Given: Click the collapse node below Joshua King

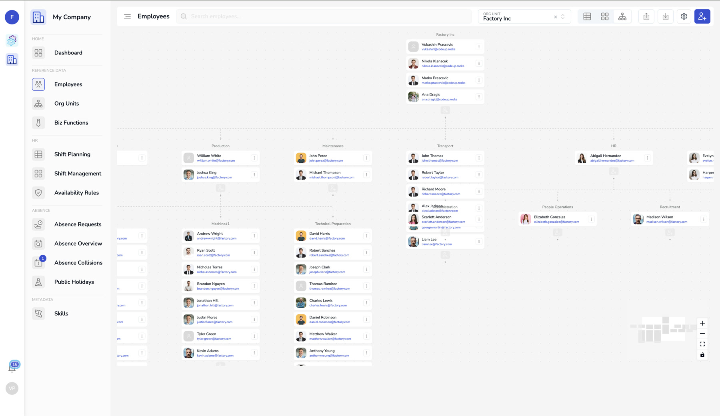Looking at the screenshot, I should click(x=220, y=188).
